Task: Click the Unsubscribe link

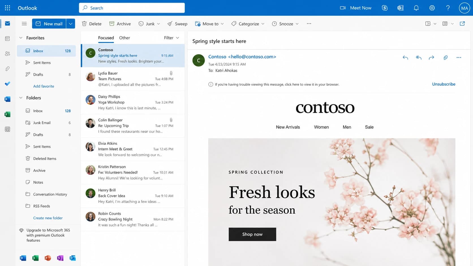Action: tap(444, 84)
